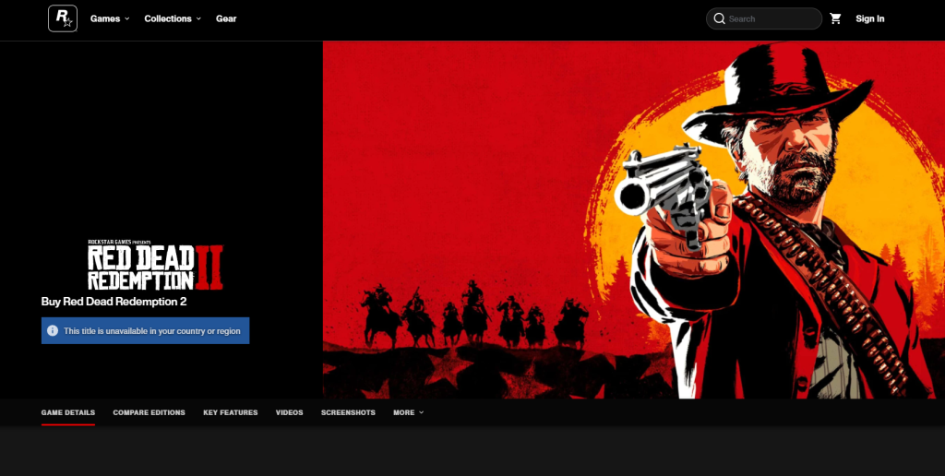Open the More dropdown in section bar
945x476 pixels.
tap(408, 412)
